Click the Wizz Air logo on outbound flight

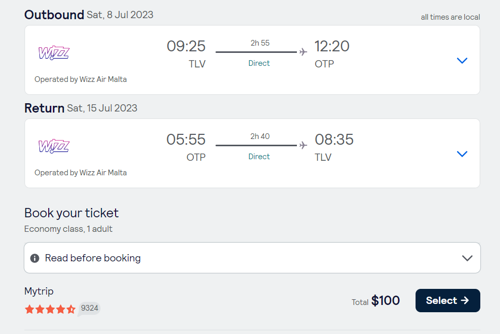54,52
